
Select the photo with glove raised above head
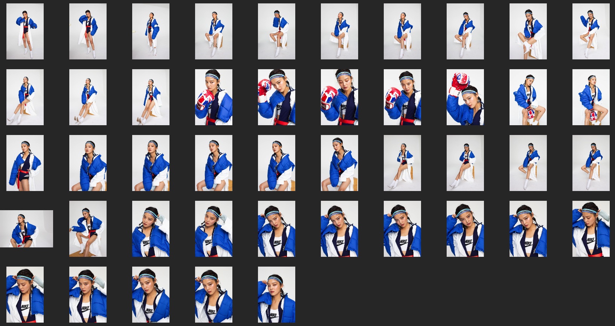pyautogui.click(x=465, y=97)
